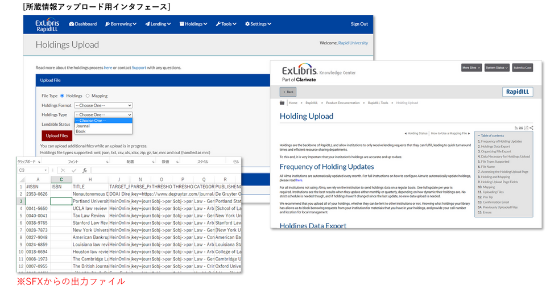Click the Upload Files button
The height and width of the screenshot is (293, 546).
pyautogui.click(x=57, y=136)
